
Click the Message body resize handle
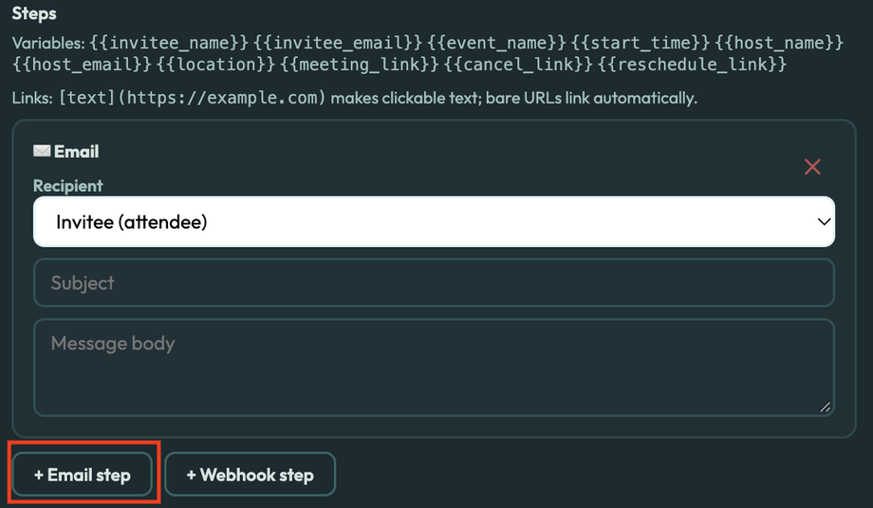[826, 407]
